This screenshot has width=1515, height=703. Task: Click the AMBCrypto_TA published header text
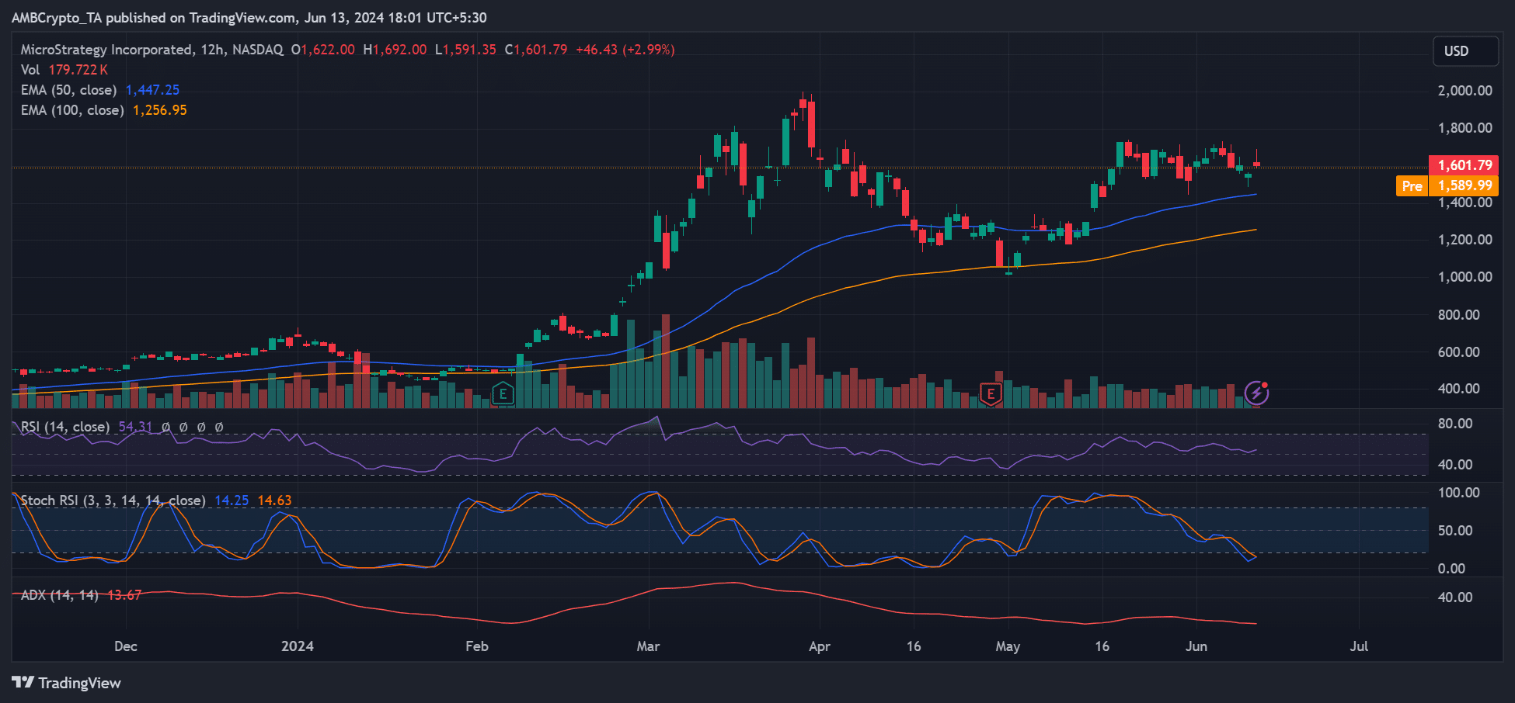(x=249, y=18)
